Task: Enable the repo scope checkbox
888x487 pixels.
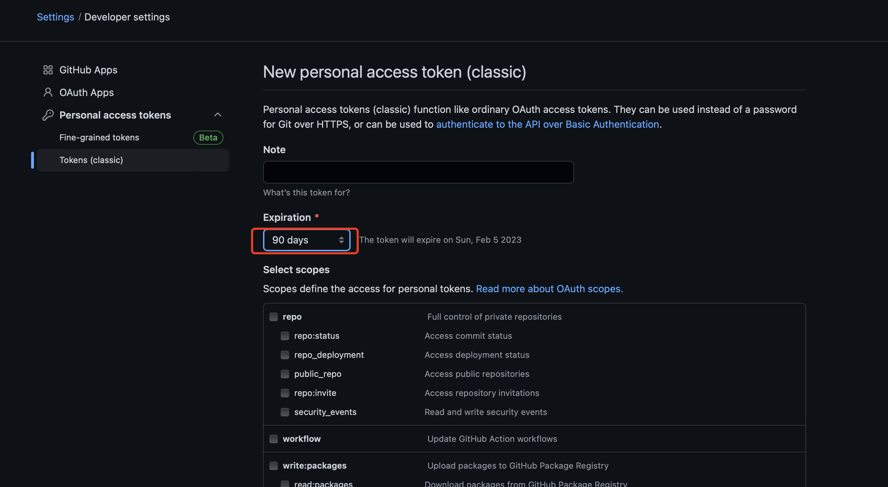Action: [274, 317]
